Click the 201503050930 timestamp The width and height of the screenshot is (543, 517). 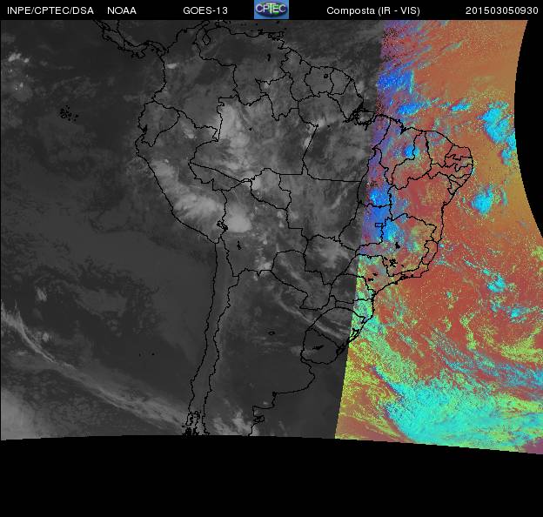click(x=502, y=10)
